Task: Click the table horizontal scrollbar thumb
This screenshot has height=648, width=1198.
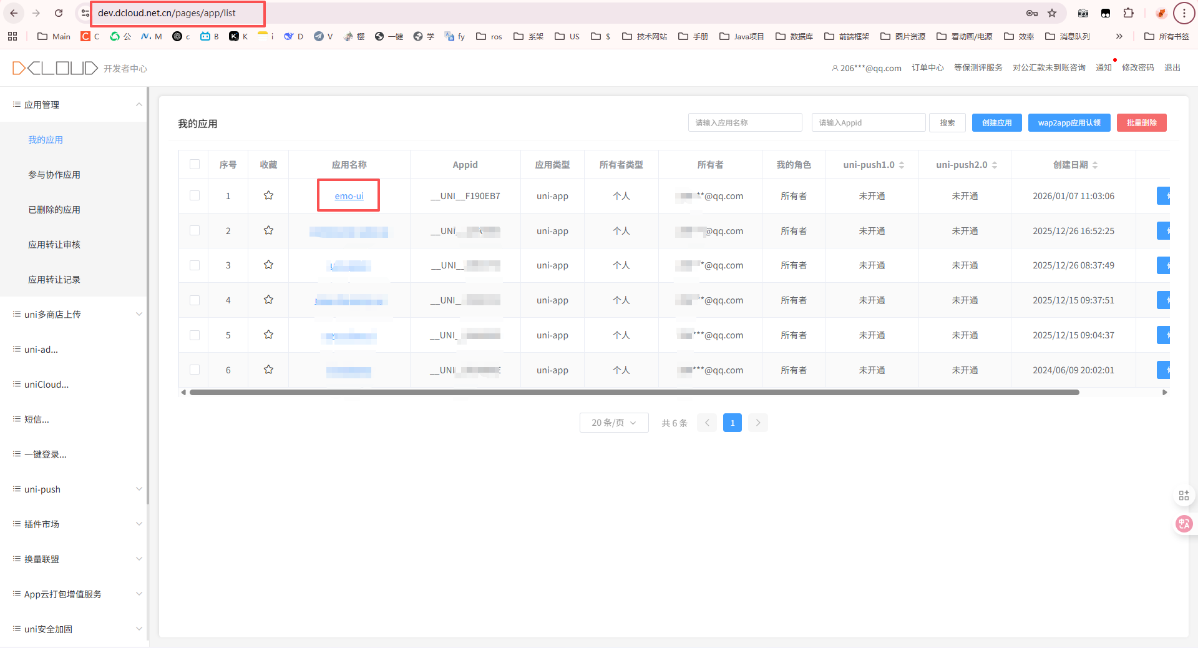Action: [634, 392]
